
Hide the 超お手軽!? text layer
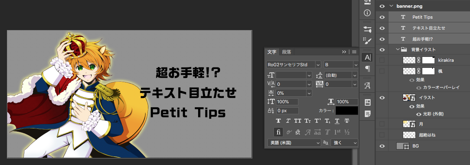coord(382,39)
